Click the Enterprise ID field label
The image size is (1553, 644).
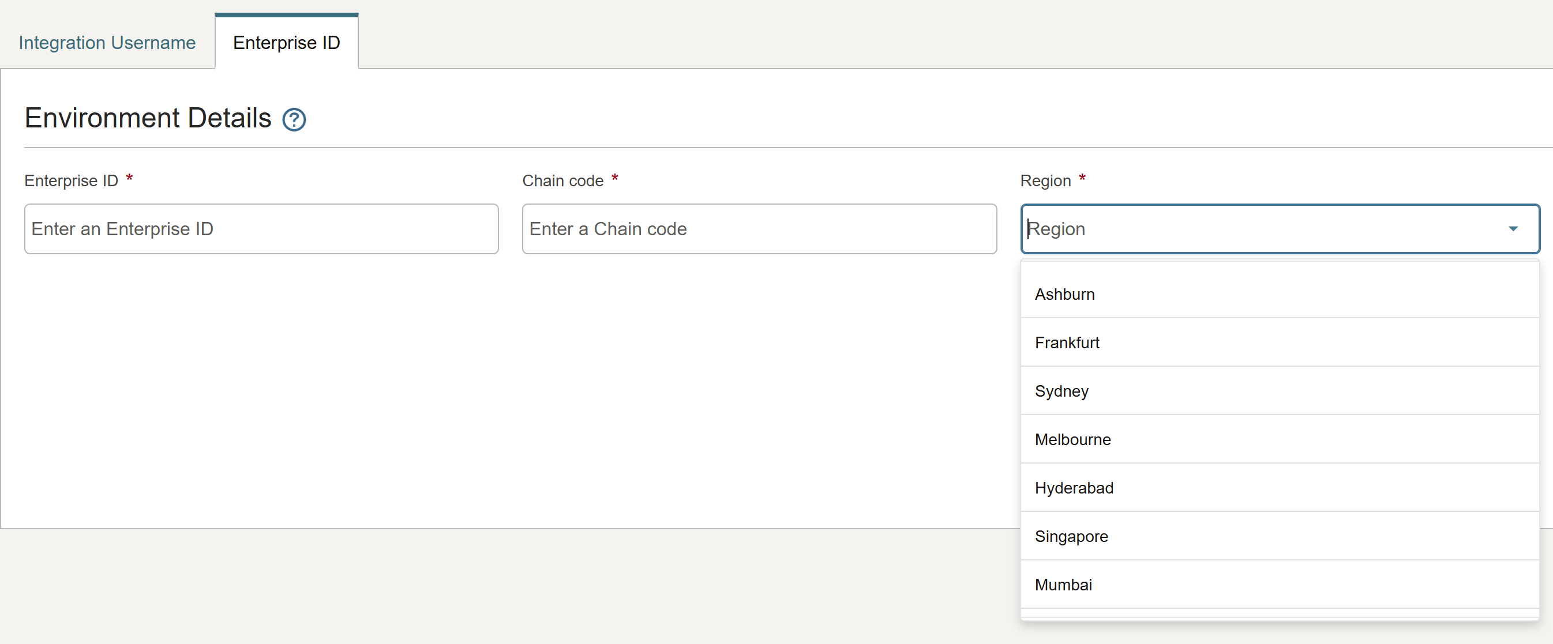71,180
